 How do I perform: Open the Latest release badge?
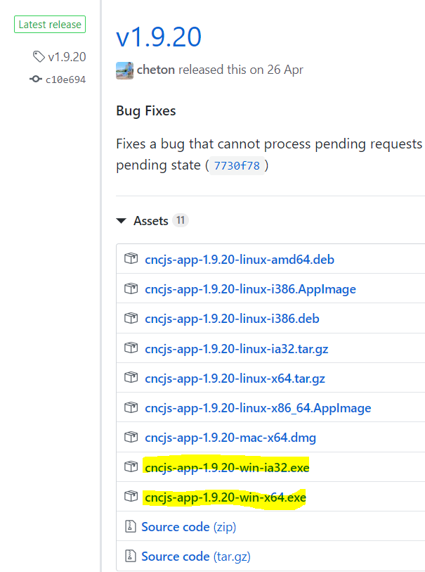[x=50, y=25]
